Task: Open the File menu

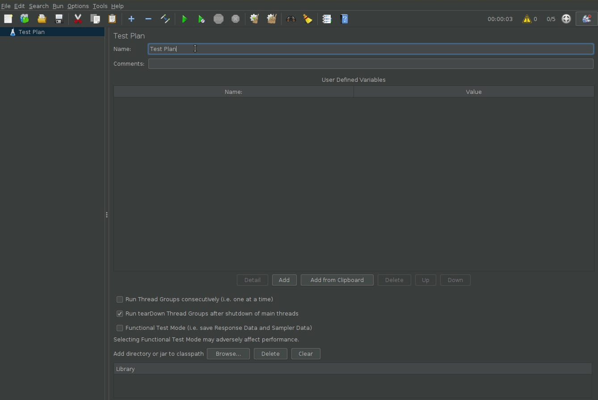Action: point(6,6)
